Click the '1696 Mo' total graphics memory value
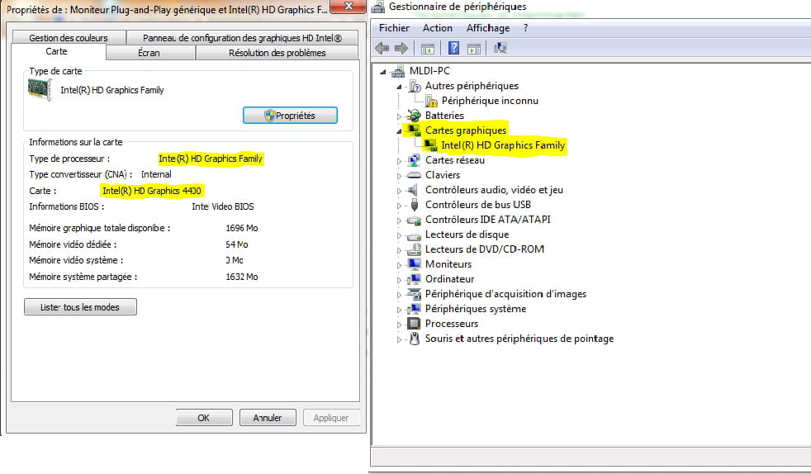Image resolution: width=811 pixels, height=474 pixels. [241, 228]
